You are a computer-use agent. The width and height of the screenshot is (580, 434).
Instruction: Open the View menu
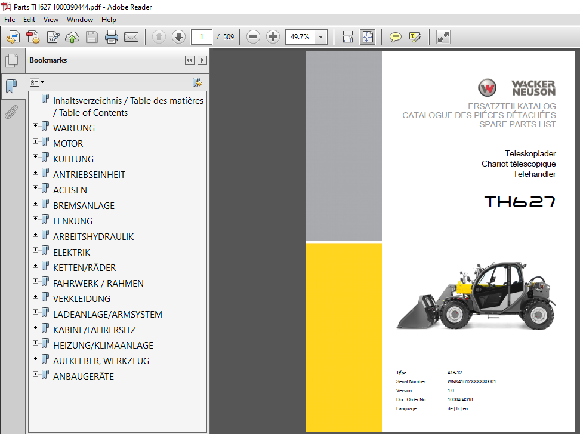point(51,20)
